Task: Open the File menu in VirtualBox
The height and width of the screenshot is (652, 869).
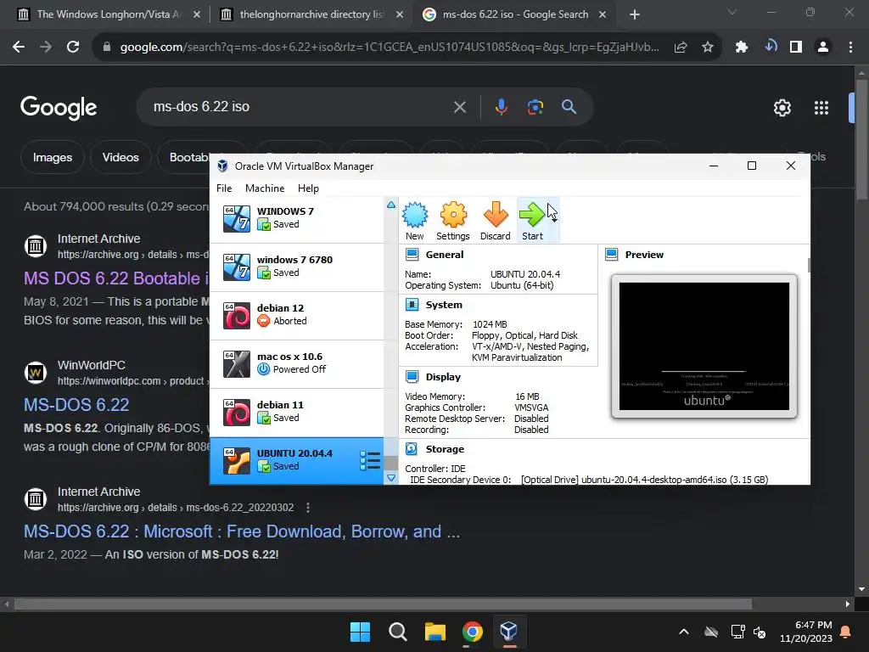Action: [224, 188]
